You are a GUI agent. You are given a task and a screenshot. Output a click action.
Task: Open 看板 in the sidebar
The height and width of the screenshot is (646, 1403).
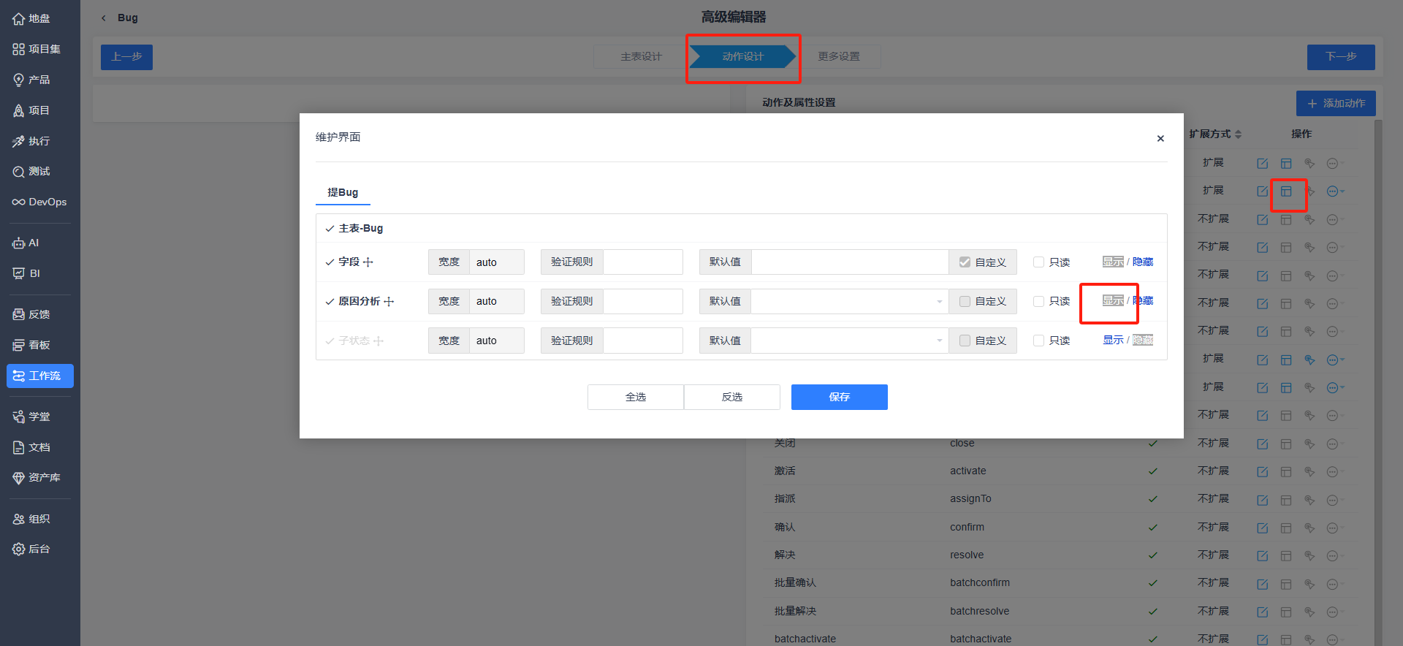(x=31, y=345)
